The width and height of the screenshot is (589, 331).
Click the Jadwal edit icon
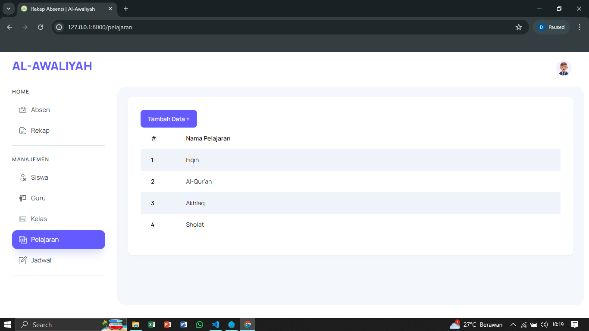point(23,260)
